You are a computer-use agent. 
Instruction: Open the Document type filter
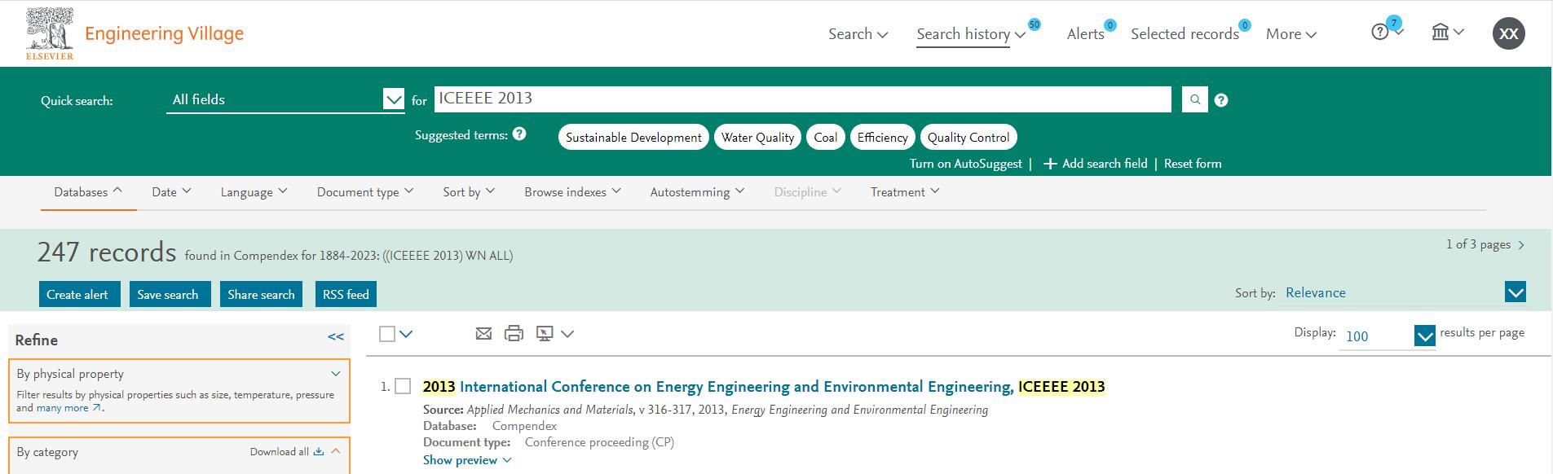365,192
